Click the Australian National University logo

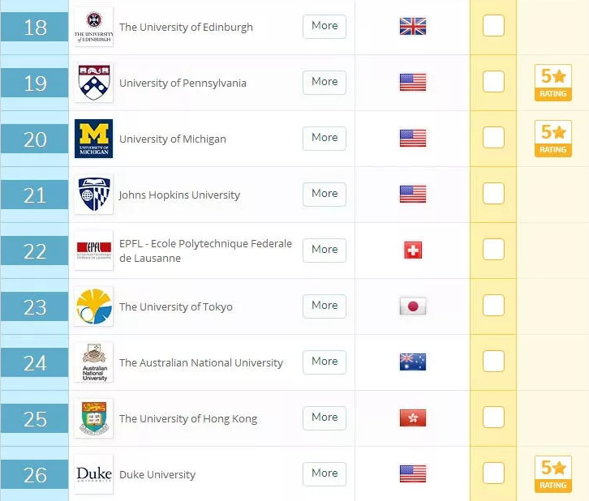pos(93,362)
